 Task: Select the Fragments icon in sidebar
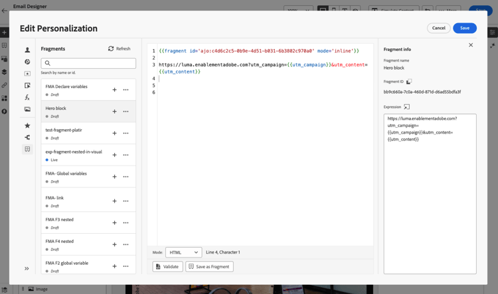pyautogui.click(x=28, y=149)
